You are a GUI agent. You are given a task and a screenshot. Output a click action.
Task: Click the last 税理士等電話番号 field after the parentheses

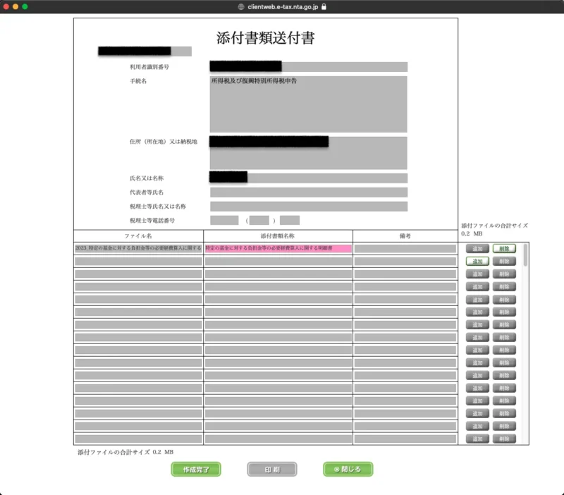[x=290, y=220]
